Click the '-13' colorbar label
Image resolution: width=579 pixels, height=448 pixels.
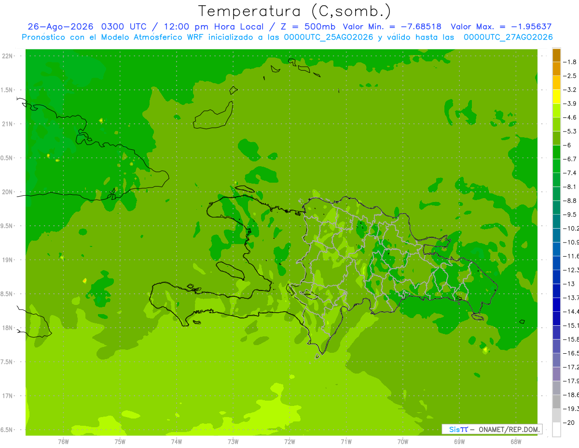(569, 284)
